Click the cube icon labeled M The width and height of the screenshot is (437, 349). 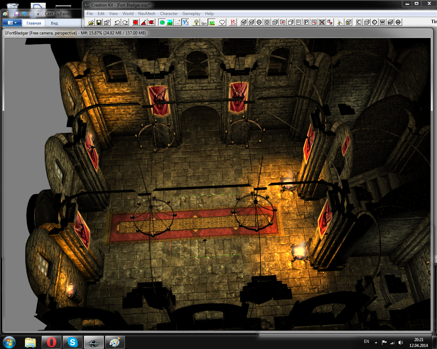tap(252, 22)
